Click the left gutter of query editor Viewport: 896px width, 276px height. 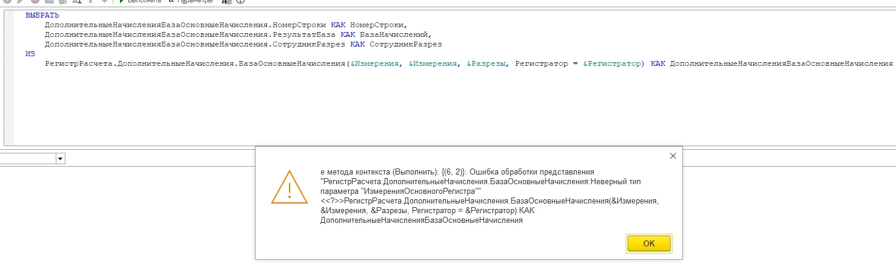[8, 72]
